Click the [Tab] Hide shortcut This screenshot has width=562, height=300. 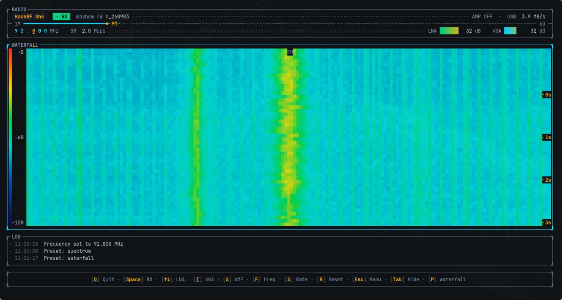point(405,279)
